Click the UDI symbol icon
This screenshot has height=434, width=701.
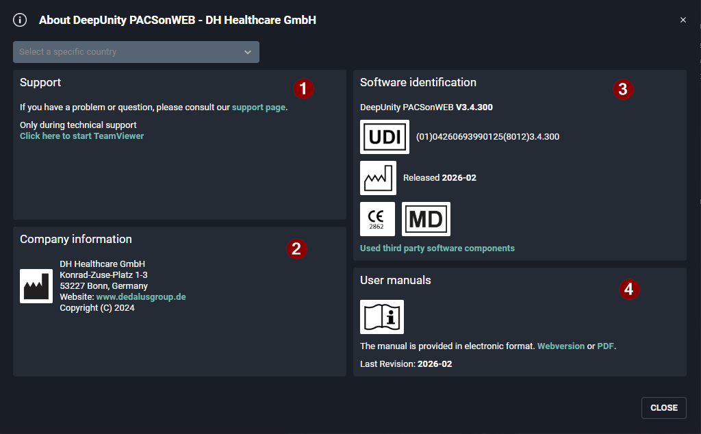tap(384, 137)
